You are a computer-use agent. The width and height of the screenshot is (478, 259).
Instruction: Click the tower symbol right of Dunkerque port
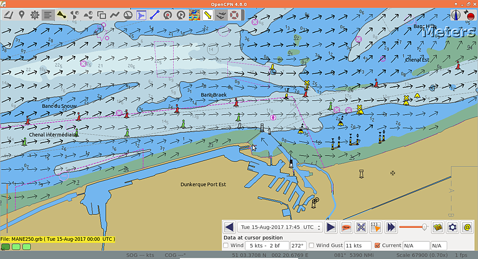[361, 174]
